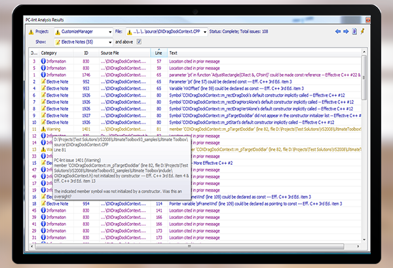The width and height of the screenshot is (393, 268).
Task: Click the order number column header
Action: tap(34, 53)
